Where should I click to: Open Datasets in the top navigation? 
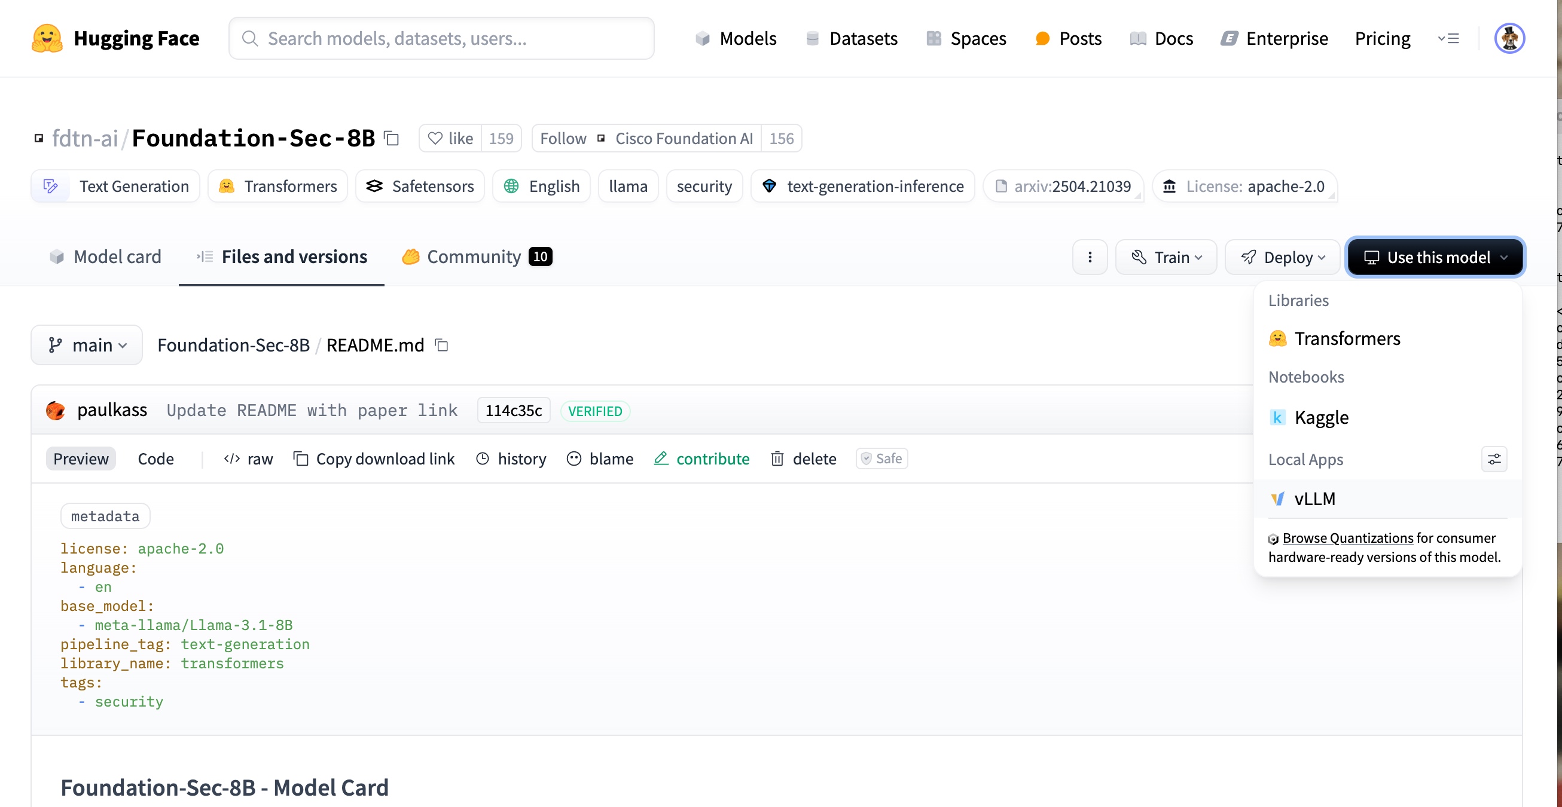tap(852, 38)
